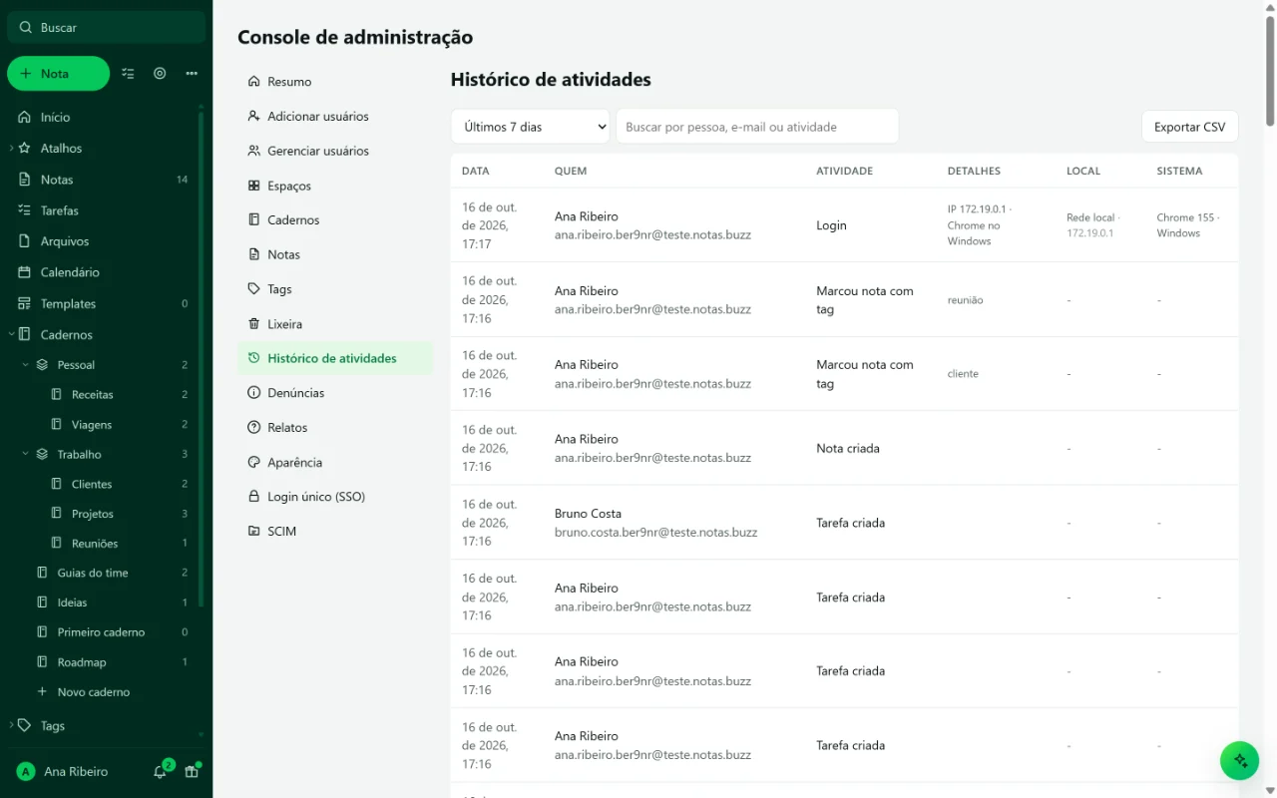Expand the Tags section in sidebar
1277x798 pixels.
tap(11, 726)
